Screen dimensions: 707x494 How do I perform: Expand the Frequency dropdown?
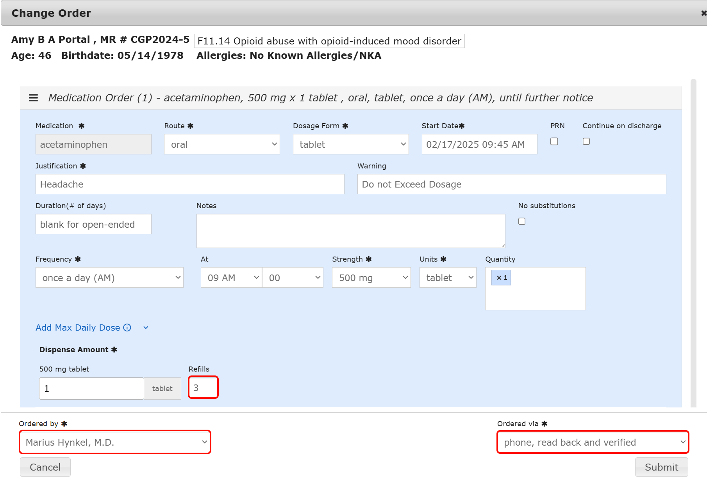[x=109, y=278]
